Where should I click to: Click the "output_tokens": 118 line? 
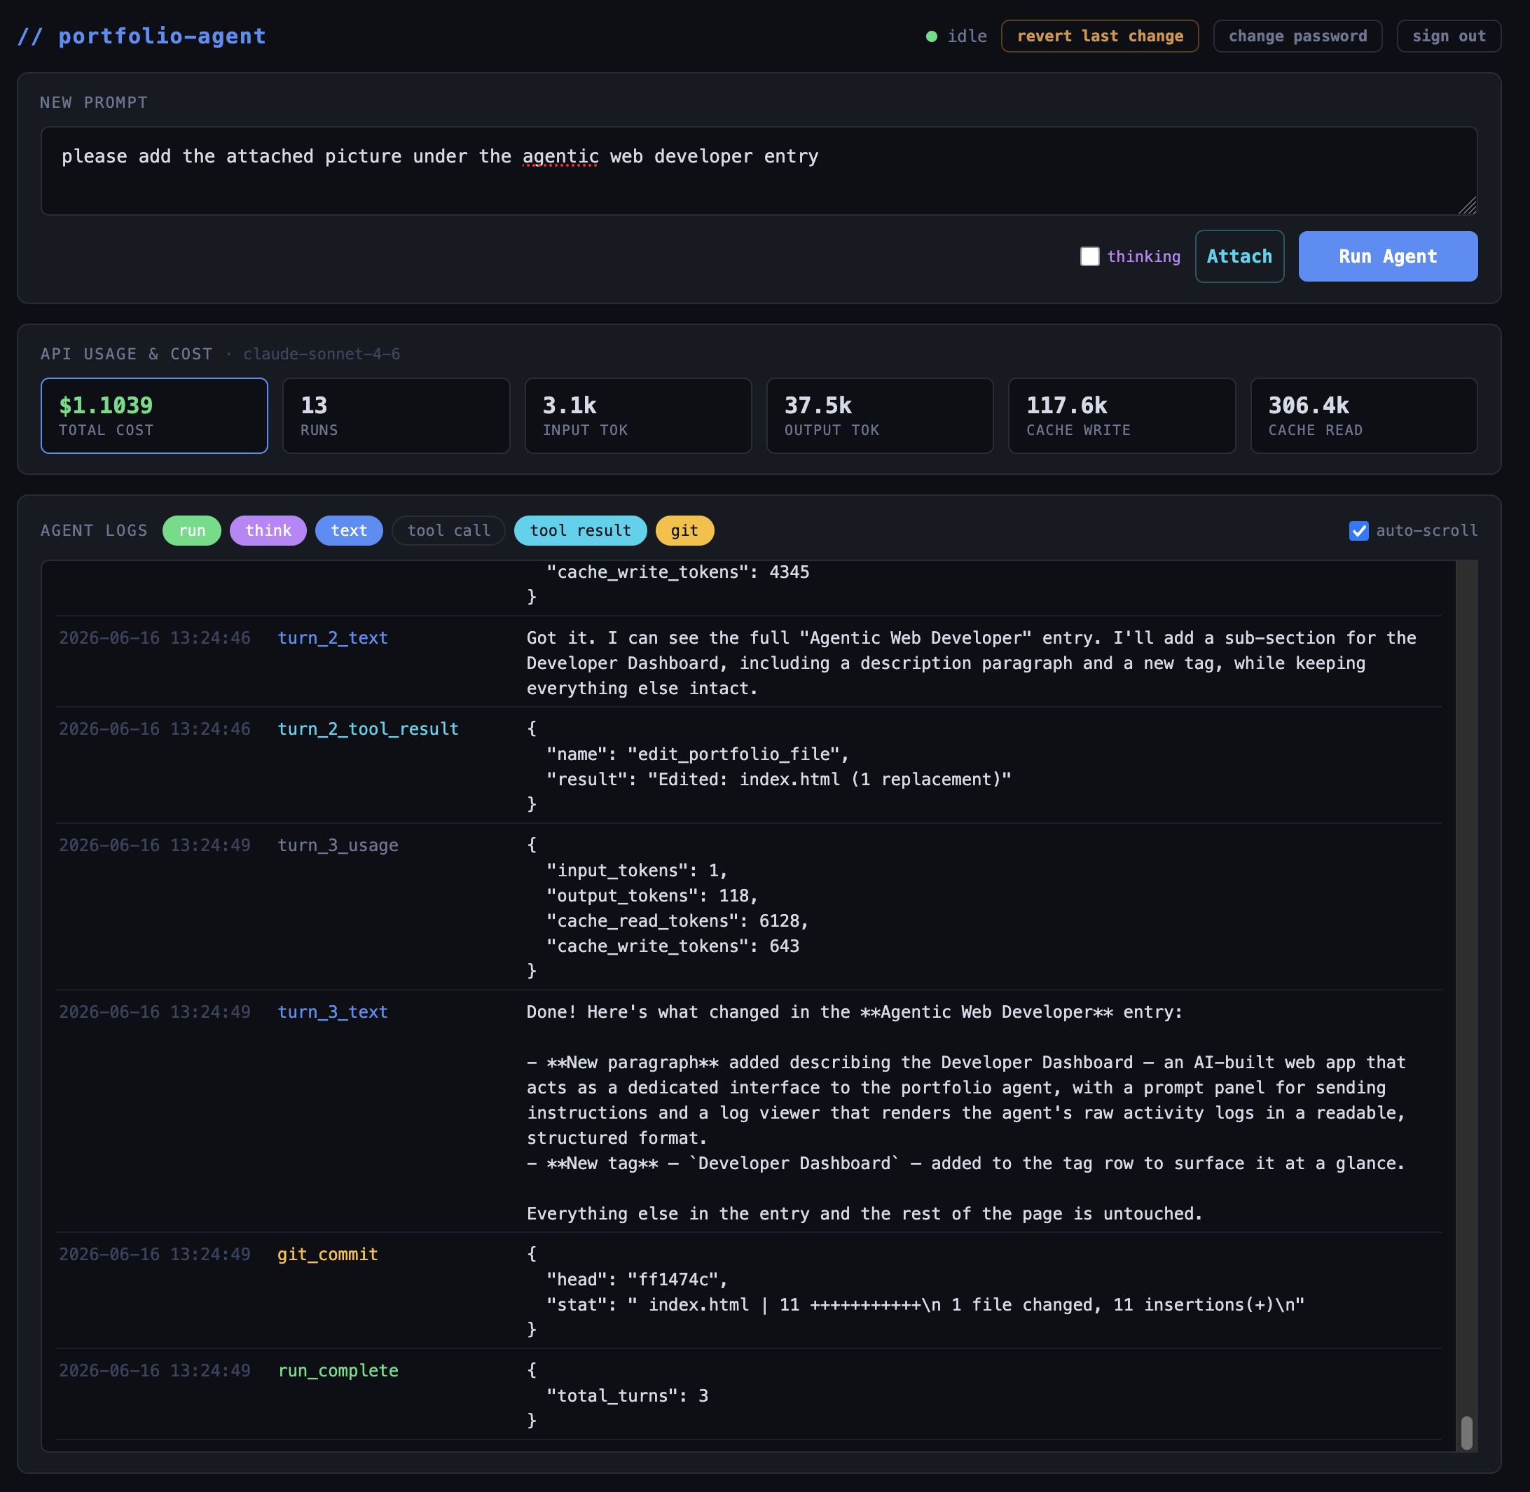[652, 895]
